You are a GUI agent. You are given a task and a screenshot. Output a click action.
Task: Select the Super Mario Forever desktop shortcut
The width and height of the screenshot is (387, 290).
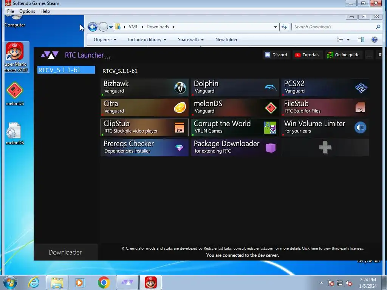[x=15, y=57]
